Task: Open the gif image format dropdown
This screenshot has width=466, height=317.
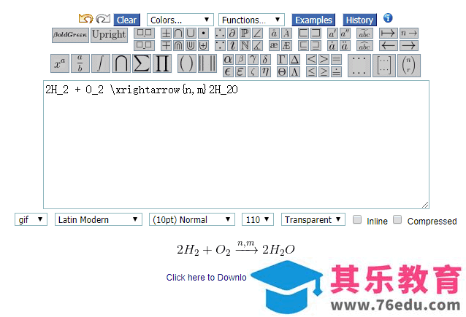Action: pos(31,219)
